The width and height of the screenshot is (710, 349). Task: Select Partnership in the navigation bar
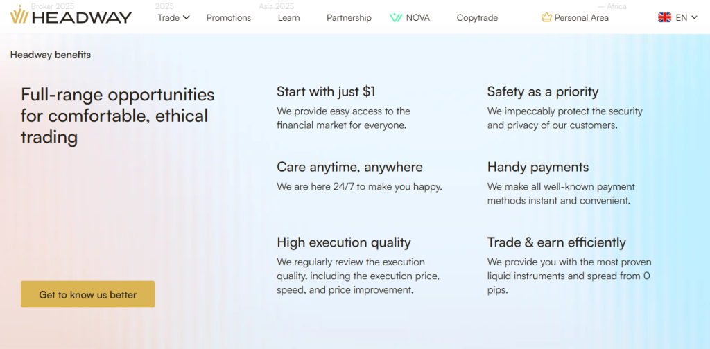[349, 17]
